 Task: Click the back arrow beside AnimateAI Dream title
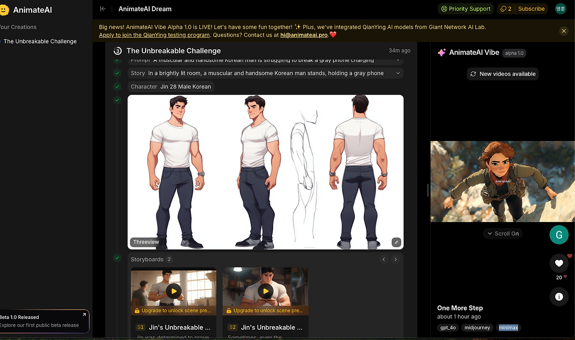102,9
